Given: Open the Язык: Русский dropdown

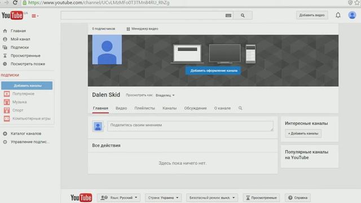Looking at the screenshot, I should [x=119, y=197].
